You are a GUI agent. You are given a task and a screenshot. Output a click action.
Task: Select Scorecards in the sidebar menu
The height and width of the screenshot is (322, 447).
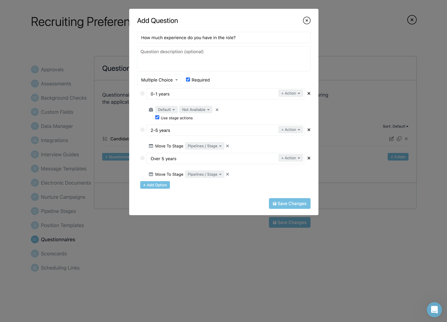(x=35, y=253)
